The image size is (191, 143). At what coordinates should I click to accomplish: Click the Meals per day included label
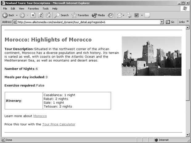coord(25,77)
